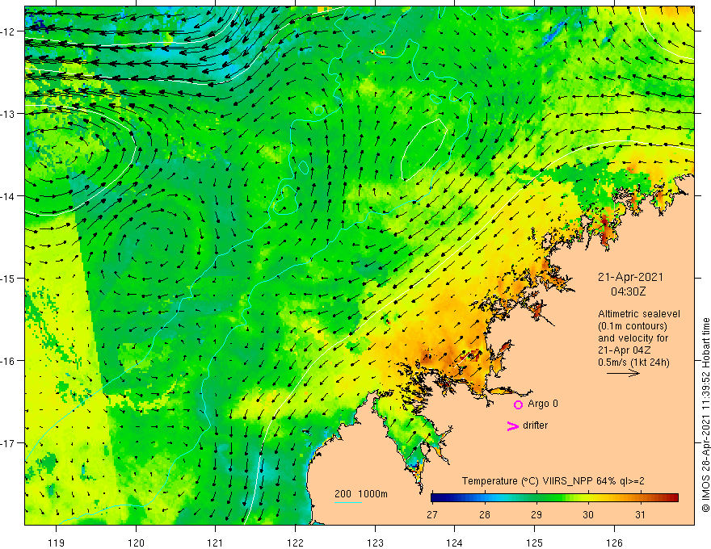Viewport: 711px width, 549px height.
Task: Click the 'drifter' legend label
Action: pyautogui.click(x=535, y=425)
